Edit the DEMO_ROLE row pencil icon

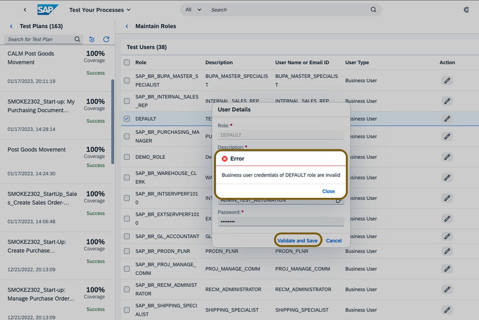pos(447,157)
